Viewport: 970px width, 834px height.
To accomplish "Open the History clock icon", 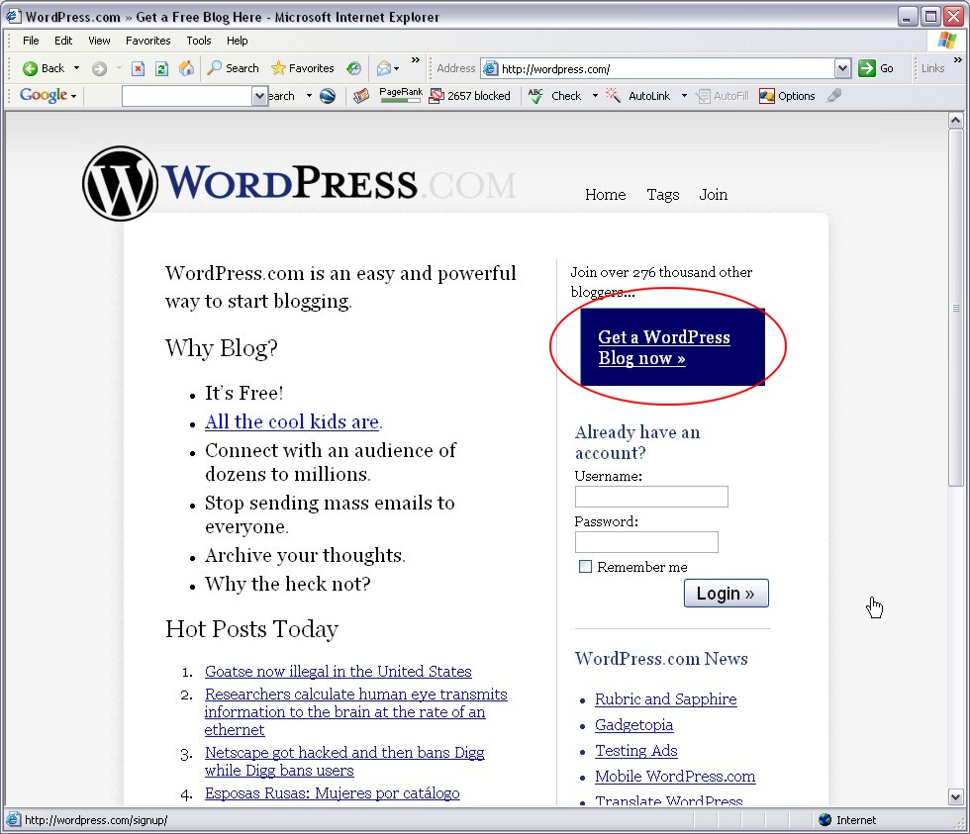I will (x=353, y=68).
